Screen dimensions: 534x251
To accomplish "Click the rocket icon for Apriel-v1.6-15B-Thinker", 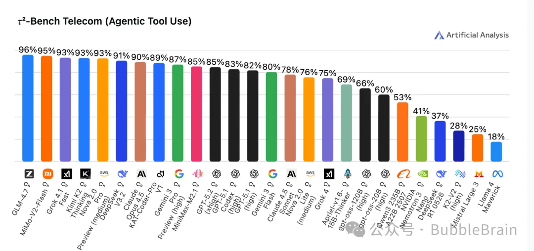I will 348,173.
